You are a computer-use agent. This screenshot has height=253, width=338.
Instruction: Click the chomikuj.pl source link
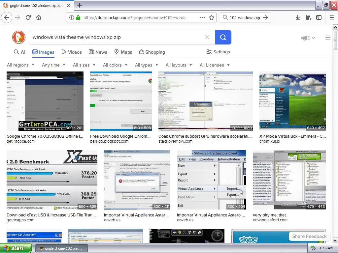(x=270, y=141)
